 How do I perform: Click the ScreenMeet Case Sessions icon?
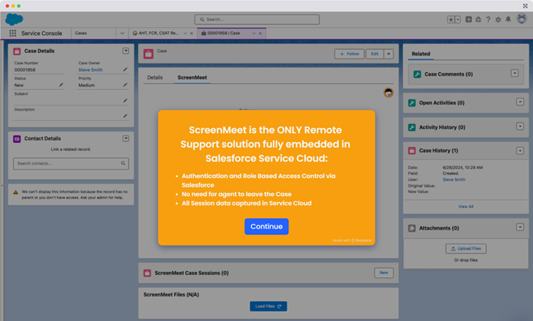click(147, 274)
